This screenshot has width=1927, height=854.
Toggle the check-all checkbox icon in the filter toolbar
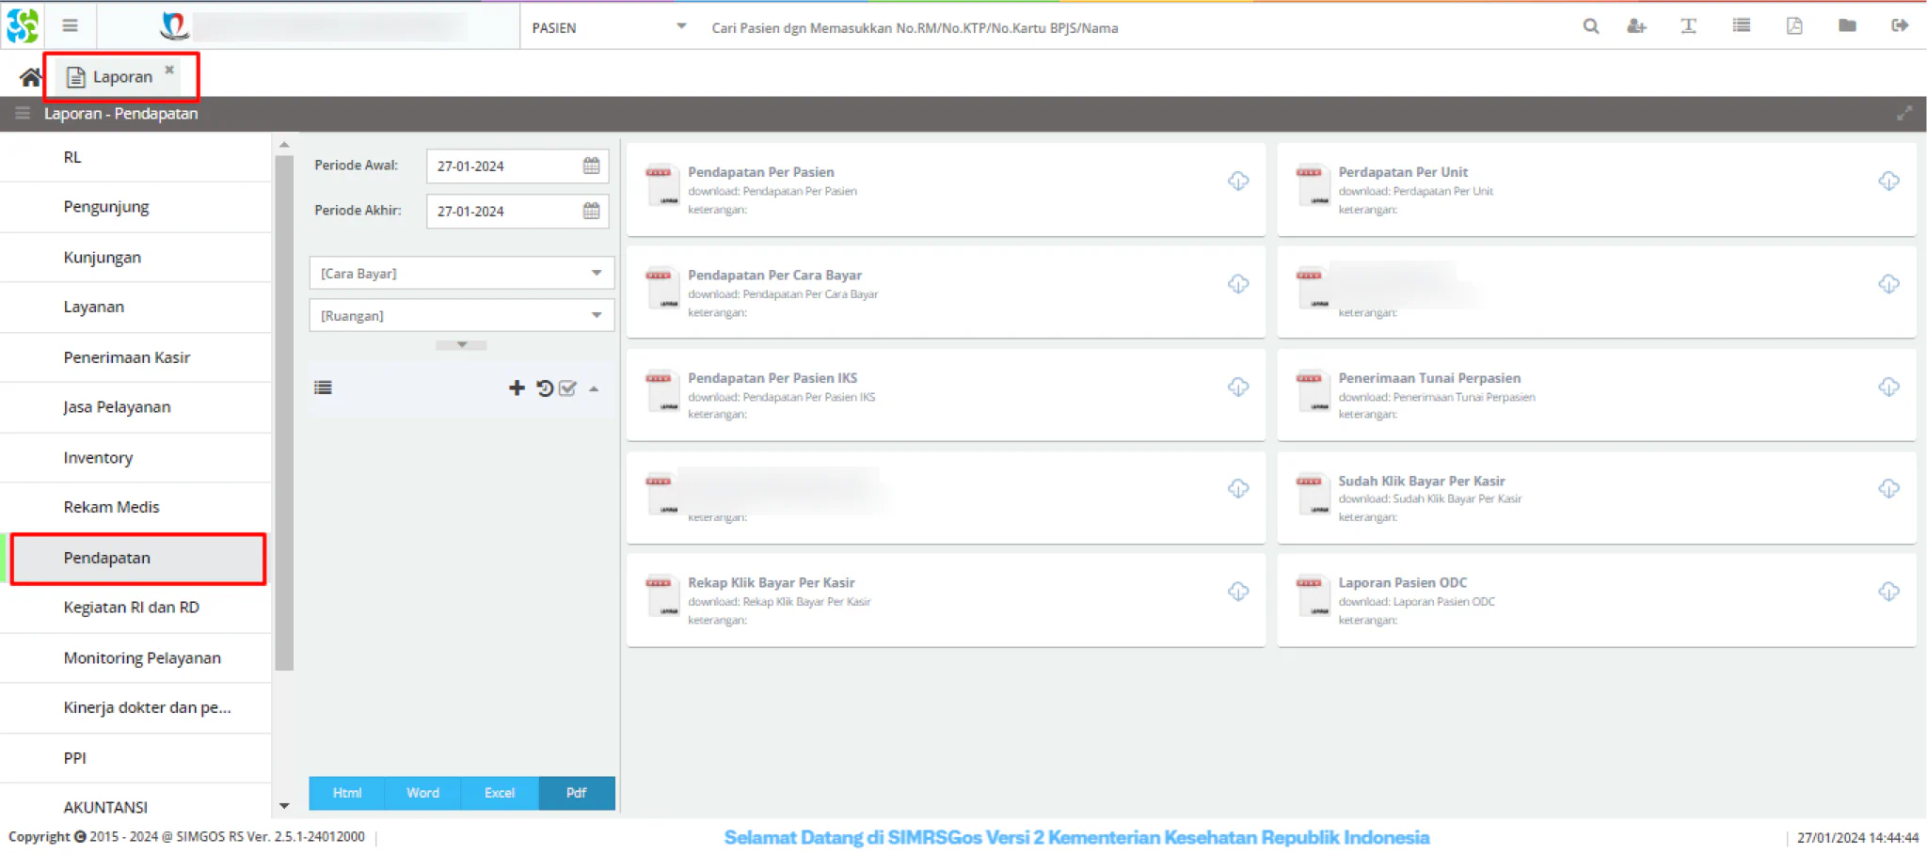pos(567,387)
